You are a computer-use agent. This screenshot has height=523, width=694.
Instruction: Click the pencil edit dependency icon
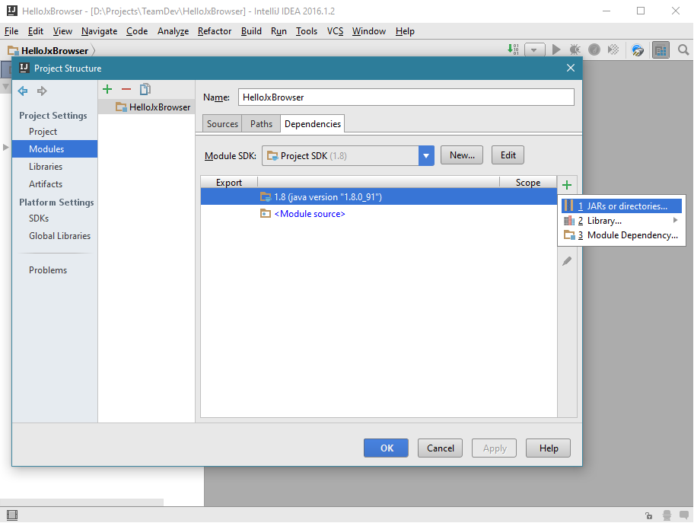coord(567,261)
